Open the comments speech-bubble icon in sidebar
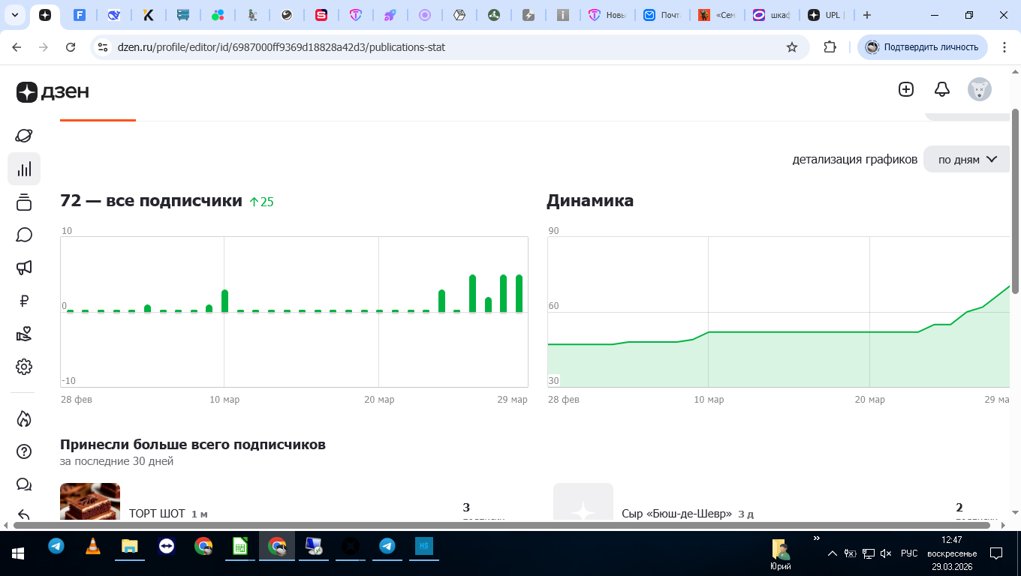1021x576 pixels. 24,235
